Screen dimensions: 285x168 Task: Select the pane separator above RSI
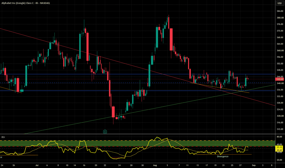(x=138, y=134)
